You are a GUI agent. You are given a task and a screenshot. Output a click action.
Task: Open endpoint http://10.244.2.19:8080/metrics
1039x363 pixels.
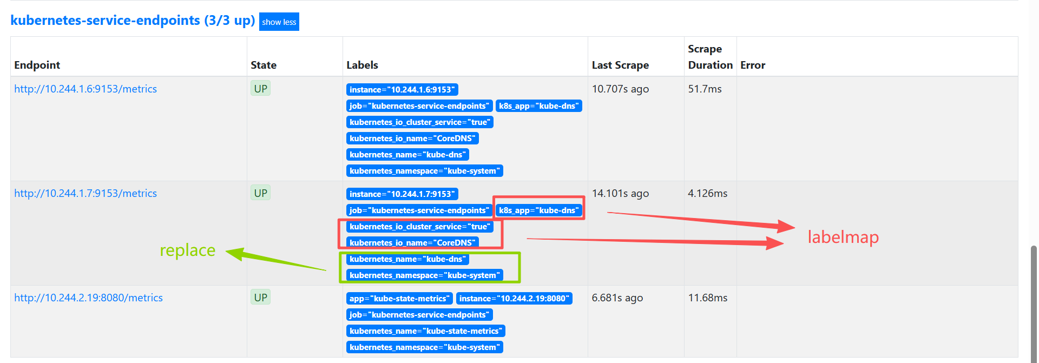point(88,298)
